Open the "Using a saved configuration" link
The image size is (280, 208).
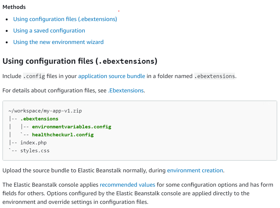(x=49, y=31)
